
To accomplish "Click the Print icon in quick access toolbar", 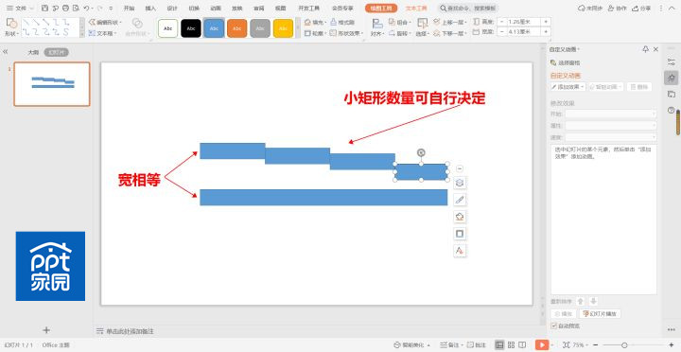I will coord(65,8).
